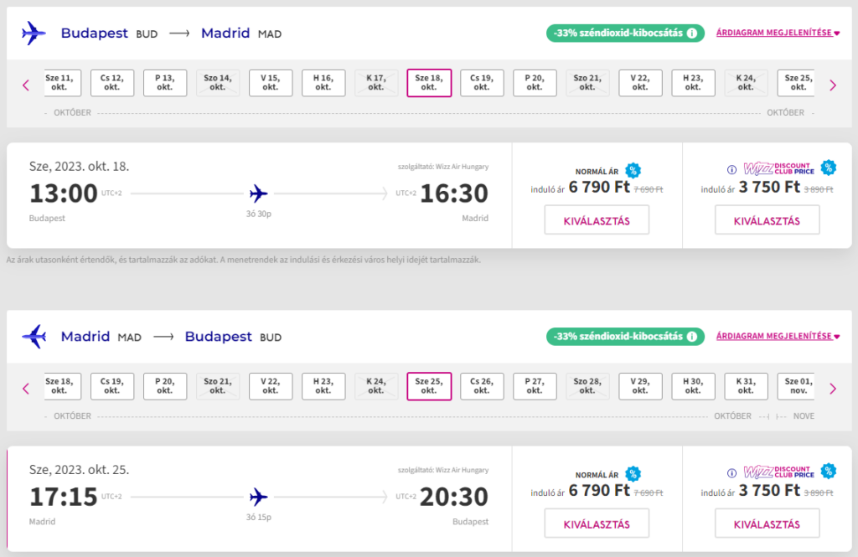Click the blue percent badge by outbound Normál ár
Image resolution: width=858 pixels, height=557 pixels.
[633, 170]
